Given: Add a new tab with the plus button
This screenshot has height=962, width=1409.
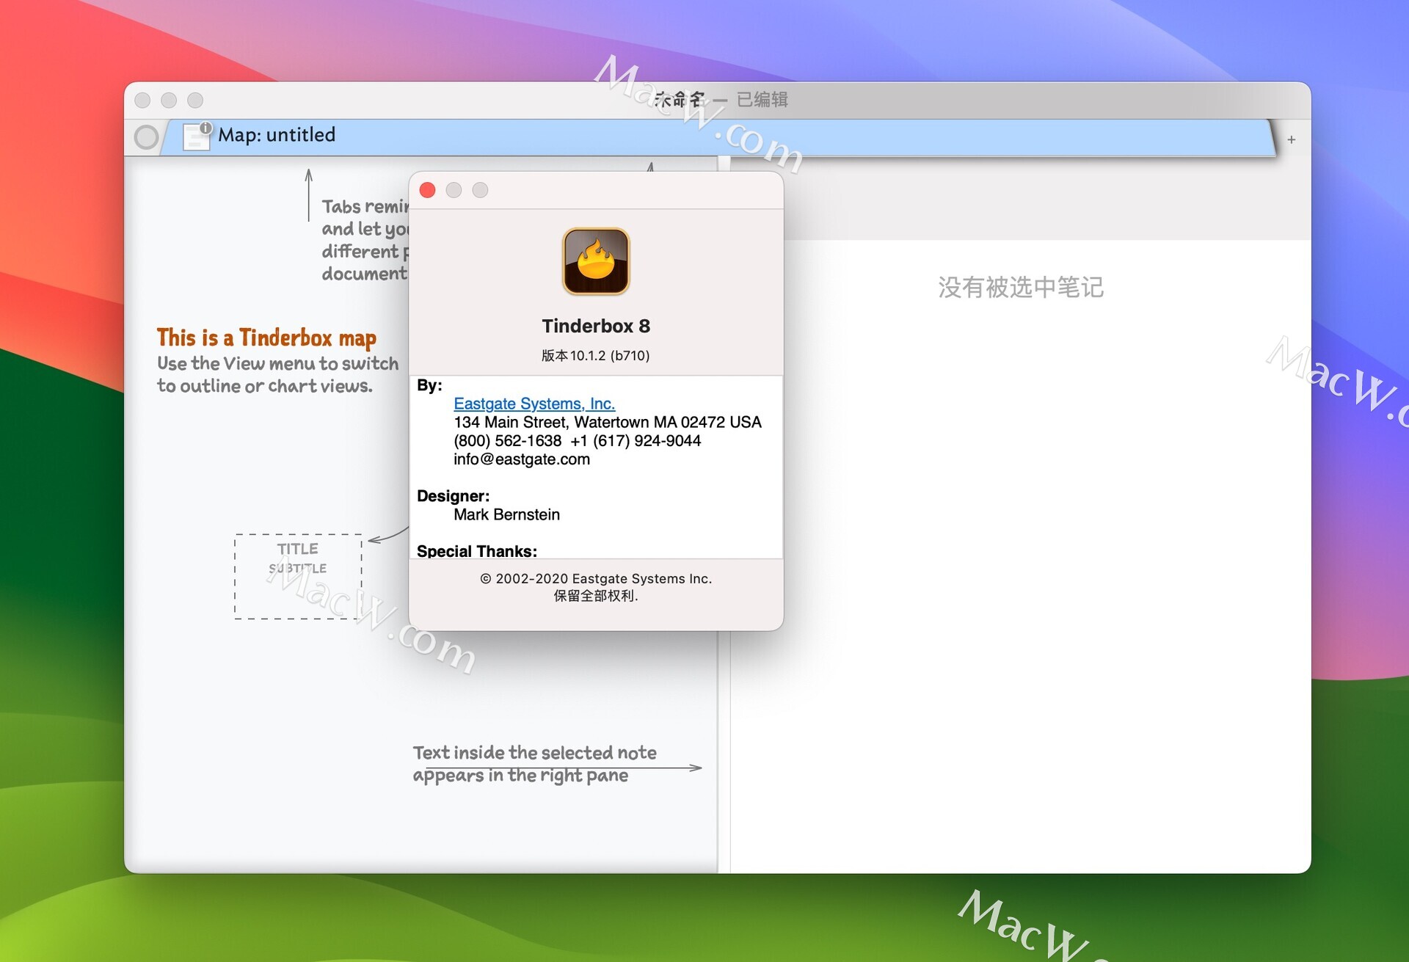Looking at the screenshot, I should 1292,139.
